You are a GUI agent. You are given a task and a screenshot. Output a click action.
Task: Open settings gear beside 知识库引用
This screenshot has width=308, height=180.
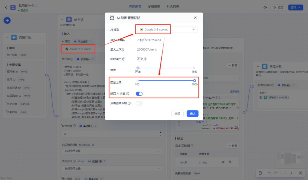93,145
